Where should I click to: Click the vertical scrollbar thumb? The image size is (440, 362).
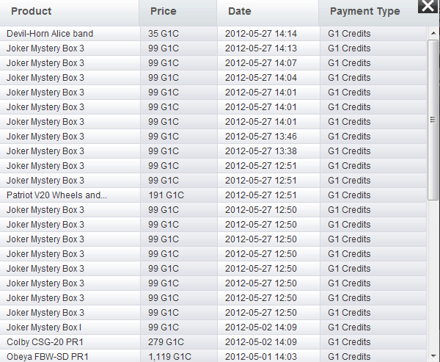433,120
